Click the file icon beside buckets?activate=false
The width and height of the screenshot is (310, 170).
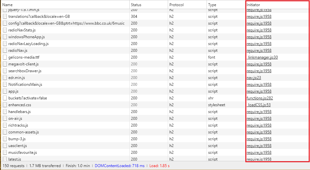pos(5,98)
